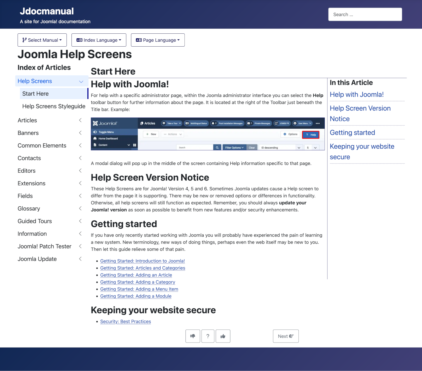The image size is (422, 371).
Task: Expand the Common Elements chevron
Action: (x=80, y=145)
